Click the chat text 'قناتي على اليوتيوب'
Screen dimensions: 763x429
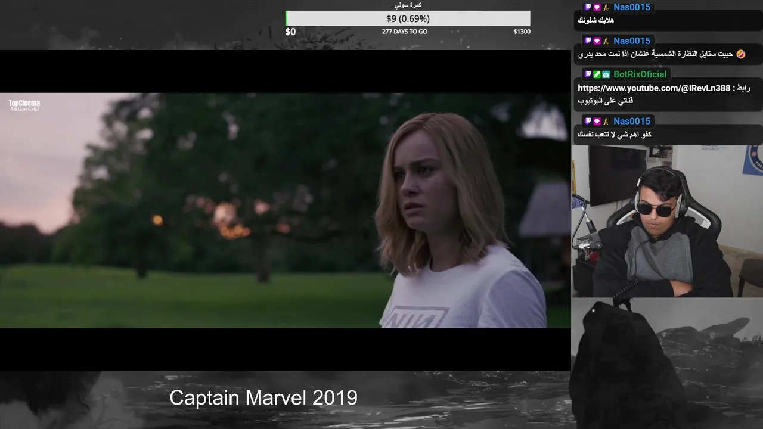point(605,101)
